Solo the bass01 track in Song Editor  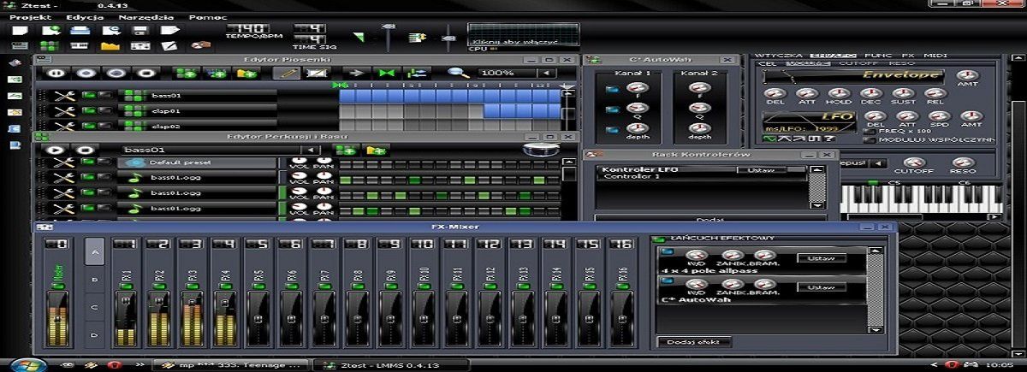[104, 96]
